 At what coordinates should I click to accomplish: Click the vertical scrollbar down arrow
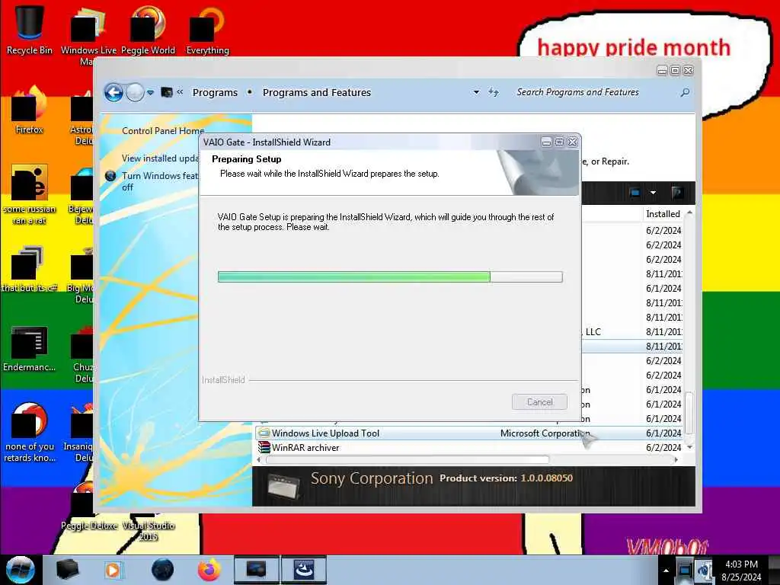pyautogui.click(x=689, y=447)
